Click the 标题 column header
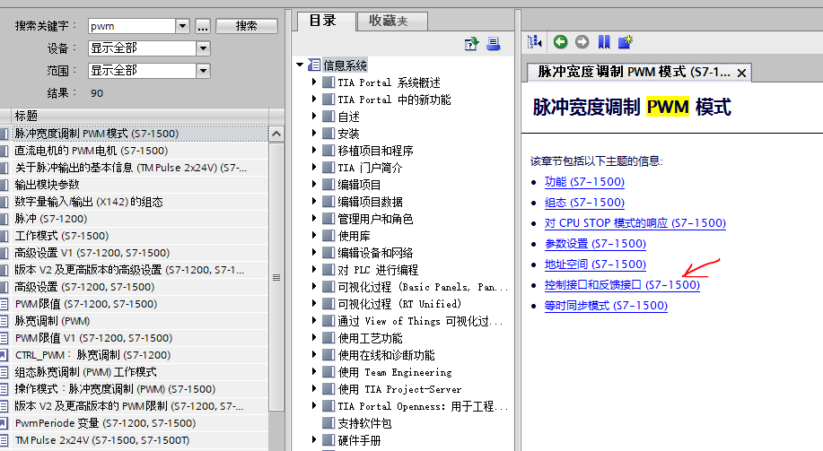The height and width of the screenshot is (451, 823). [140, 116]
